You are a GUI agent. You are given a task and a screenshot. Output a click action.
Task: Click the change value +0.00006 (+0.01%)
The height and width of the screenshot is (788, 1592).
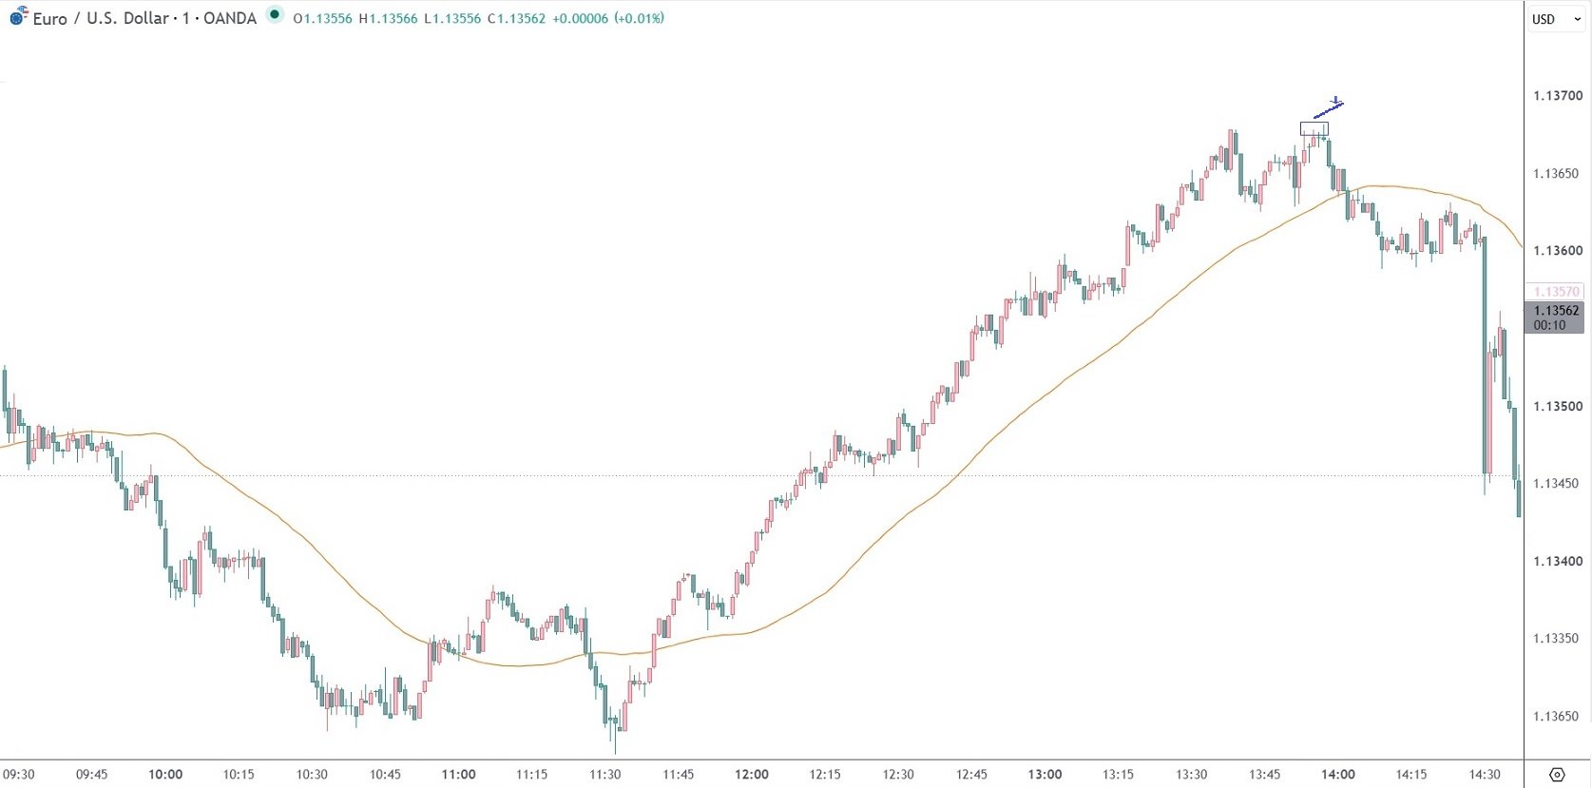tap(608, 18)
